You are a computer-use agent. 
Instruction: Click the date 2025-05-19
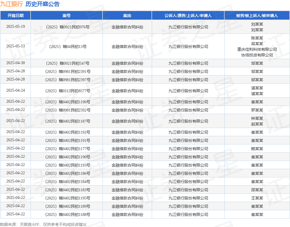point(16,26)
